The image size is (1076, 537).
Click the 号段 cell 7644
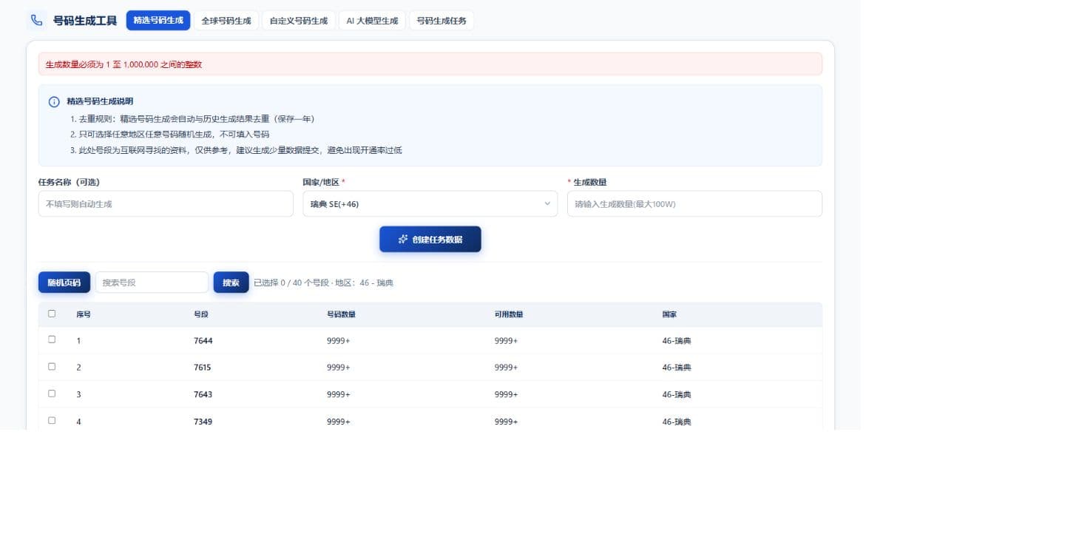click(203, 341)
